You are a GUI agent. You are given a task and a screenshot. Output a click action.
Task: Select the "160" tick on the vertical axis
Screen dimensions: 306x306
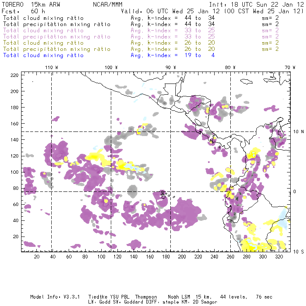pos(14,124)
